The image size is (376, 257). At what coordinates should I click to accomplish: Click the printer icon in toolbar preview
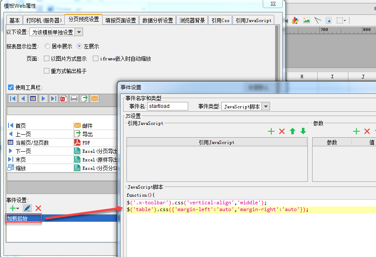pos(74,99)
